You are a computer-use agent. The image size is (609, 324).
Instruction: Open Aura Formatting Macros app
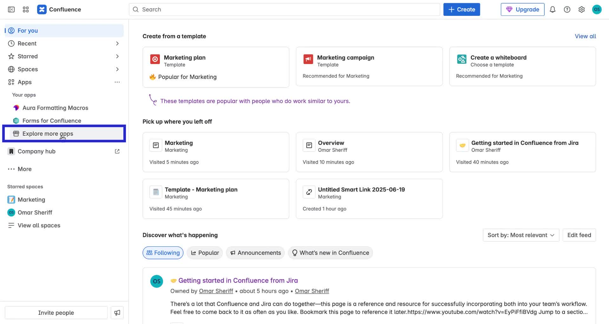[55, 108]
